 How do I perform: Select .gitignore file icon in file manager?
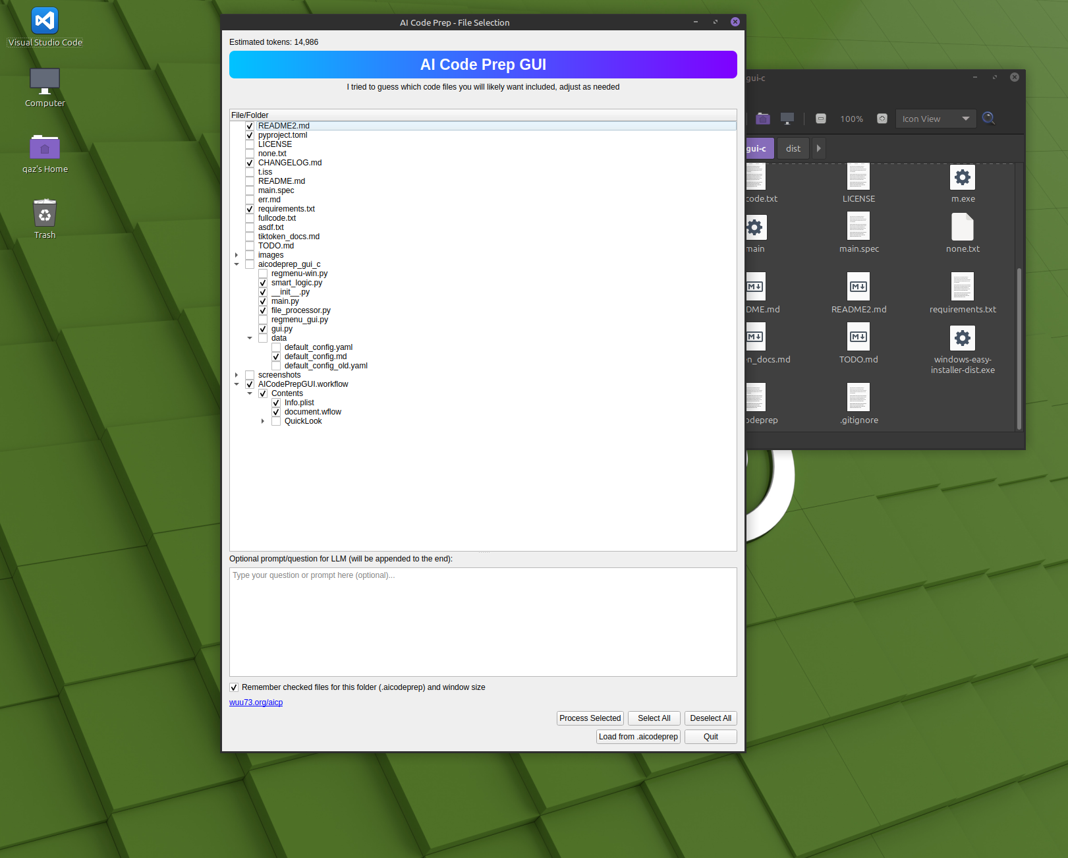[x=858, y=397]
